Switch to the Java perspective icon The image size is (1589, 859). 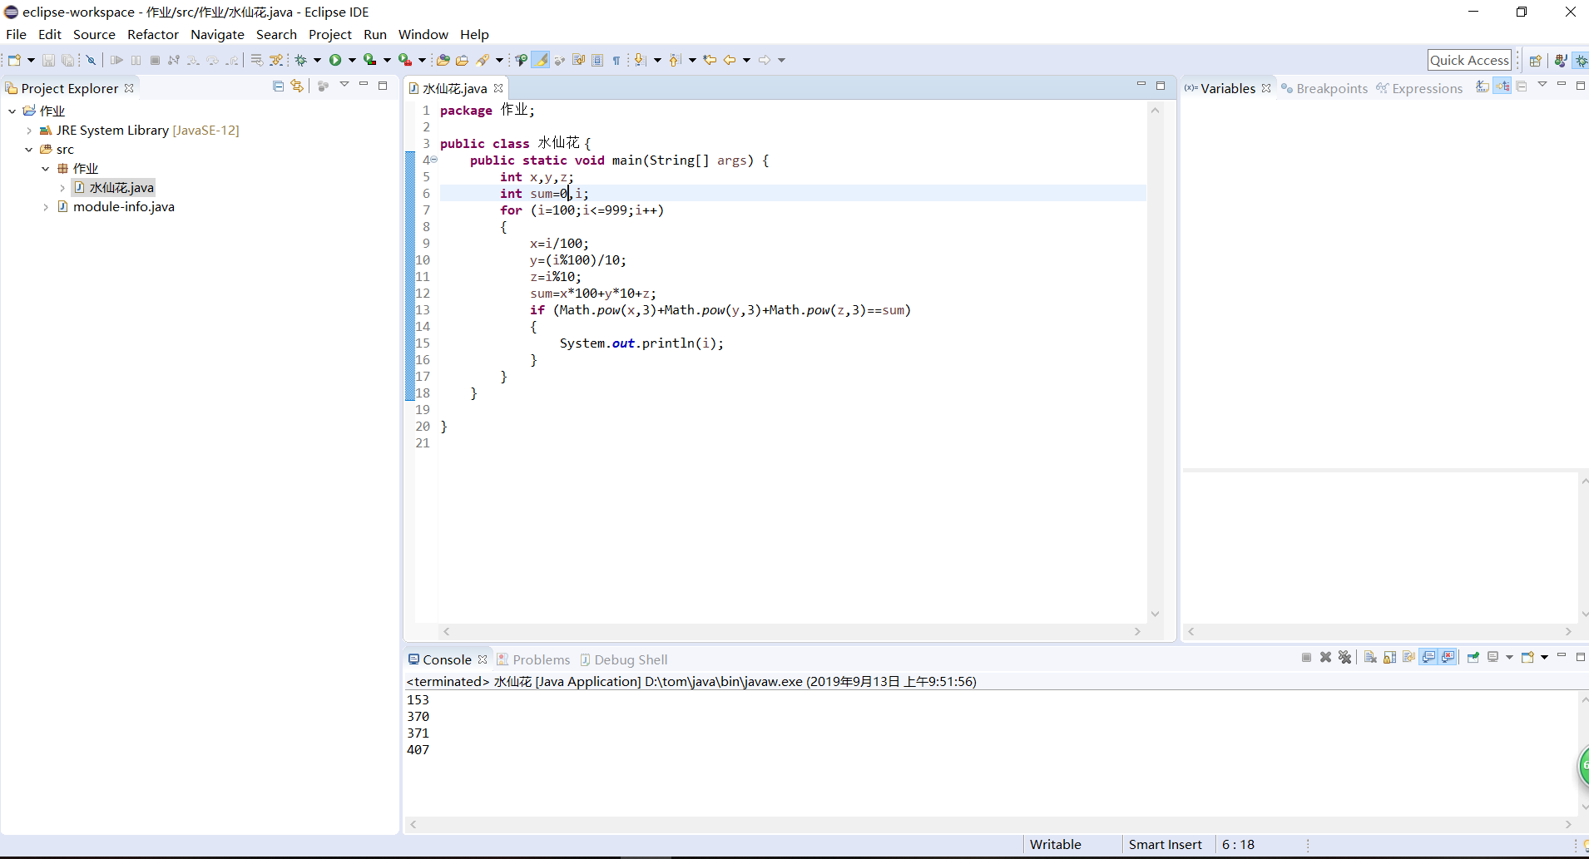pyautogui.click(x=1561, y=60)
